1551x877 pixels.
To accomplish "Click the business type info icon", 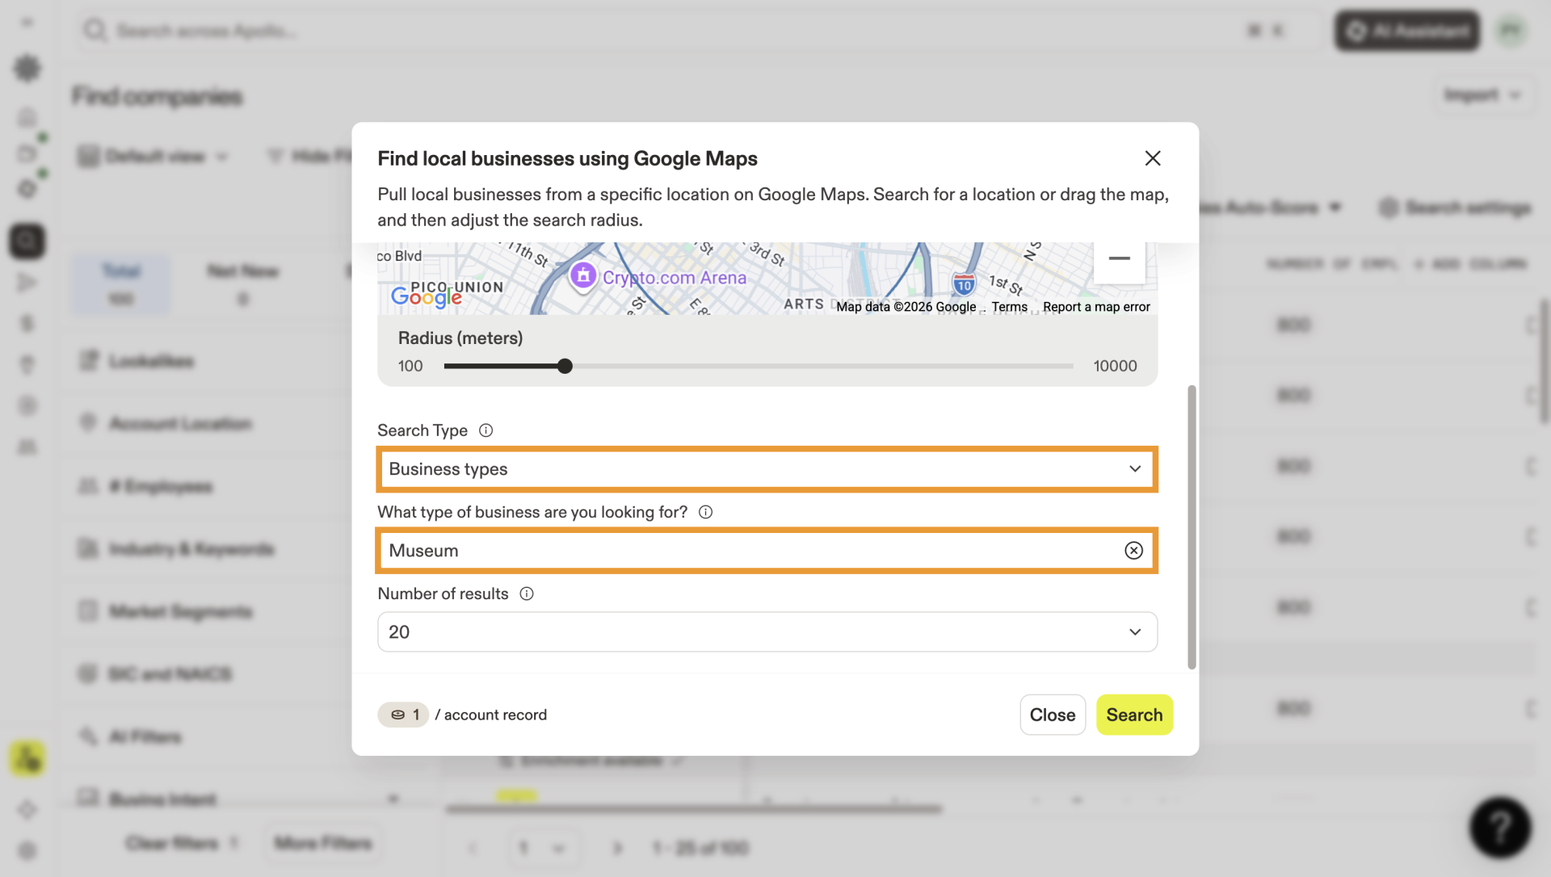I will (705, 512).
